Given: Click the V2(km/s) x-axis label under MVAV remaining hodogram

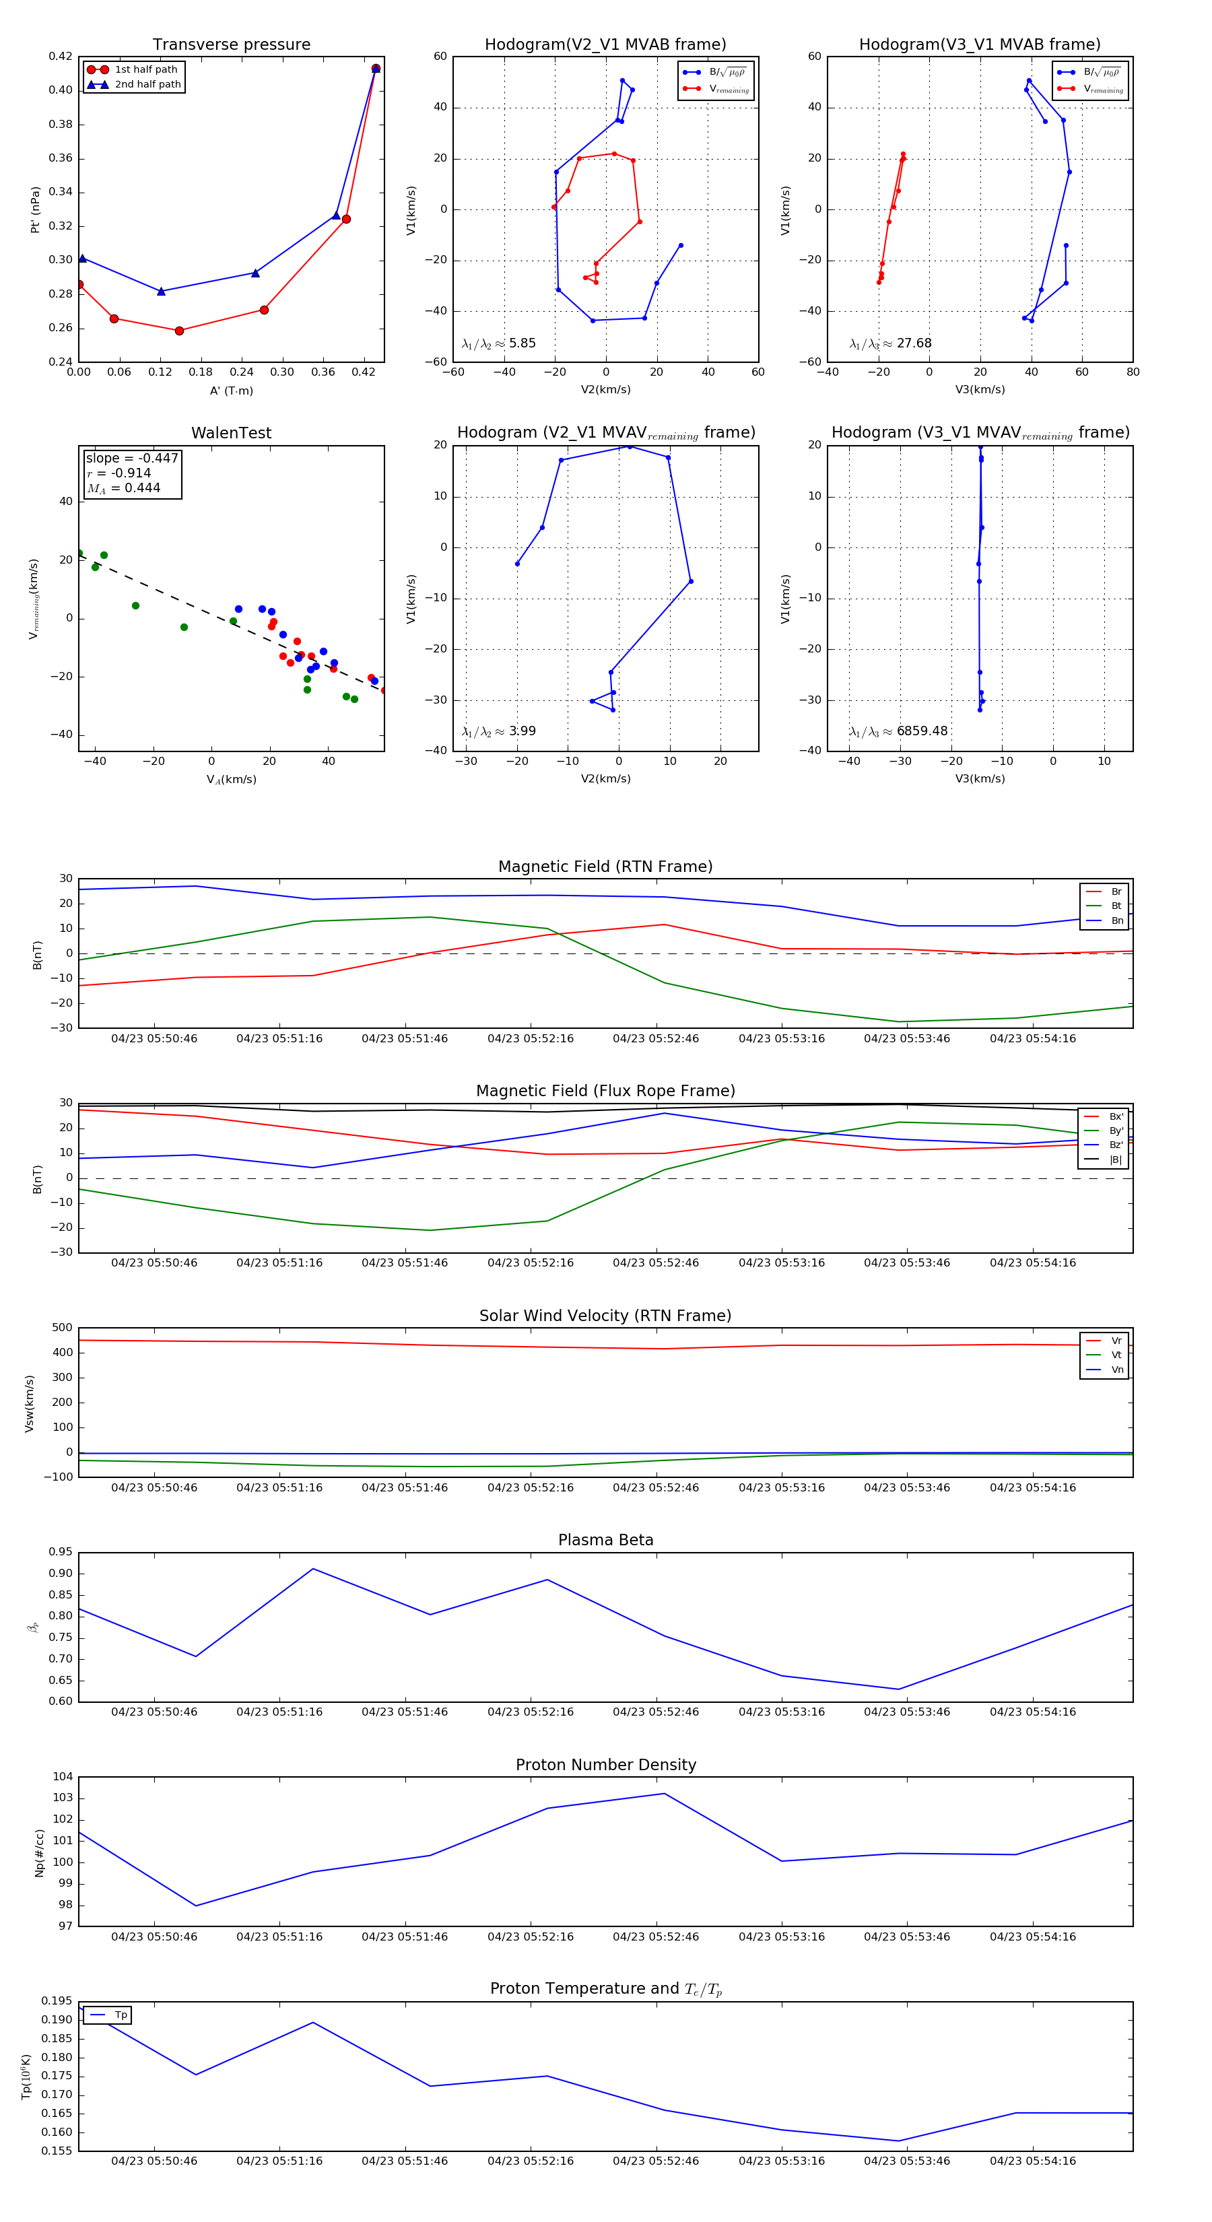Looking at the screenshot, I should [x=605, y=779].
